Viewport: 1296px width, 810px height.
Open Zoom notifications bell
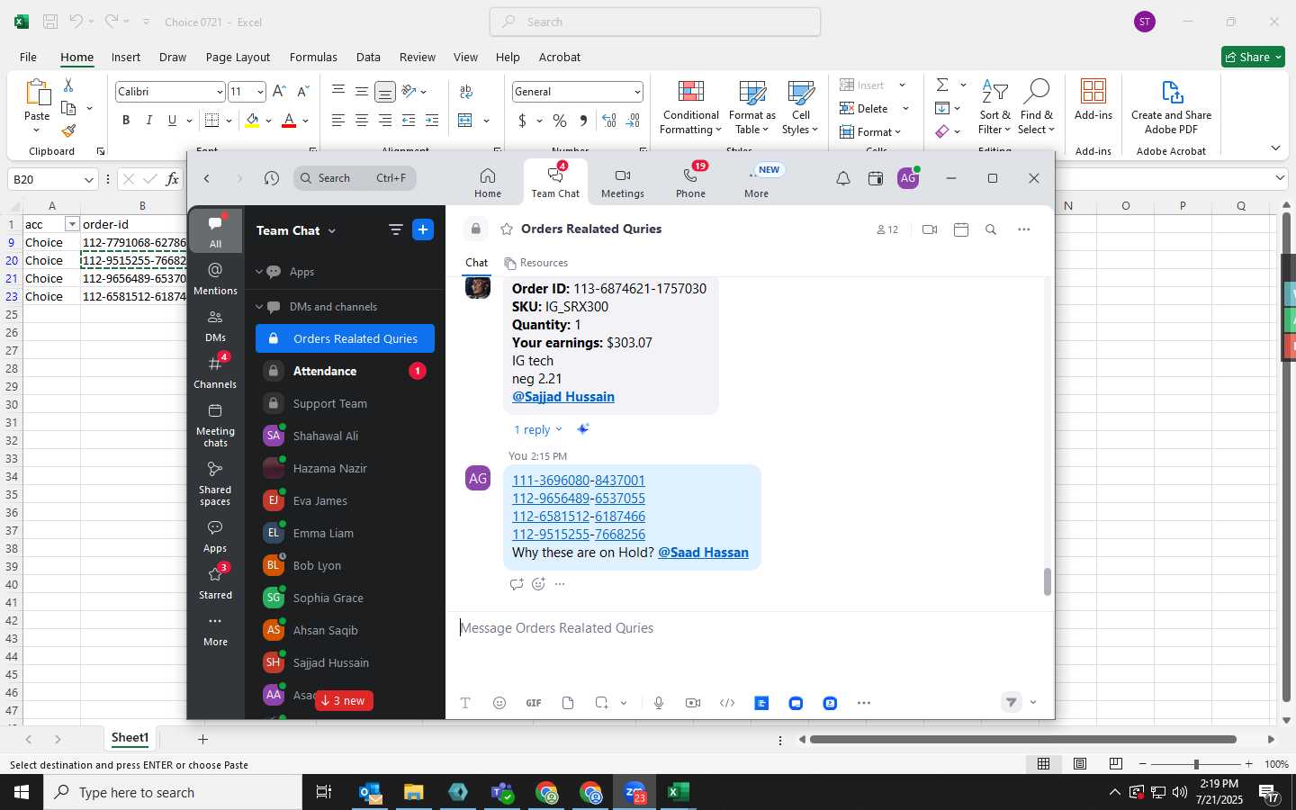[x=842, y=178]
